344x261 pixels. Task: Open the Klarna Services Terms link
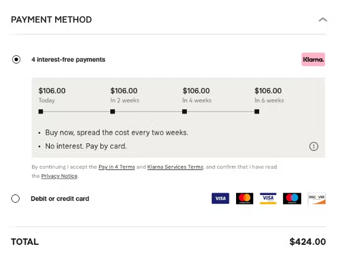click(175, 167)
